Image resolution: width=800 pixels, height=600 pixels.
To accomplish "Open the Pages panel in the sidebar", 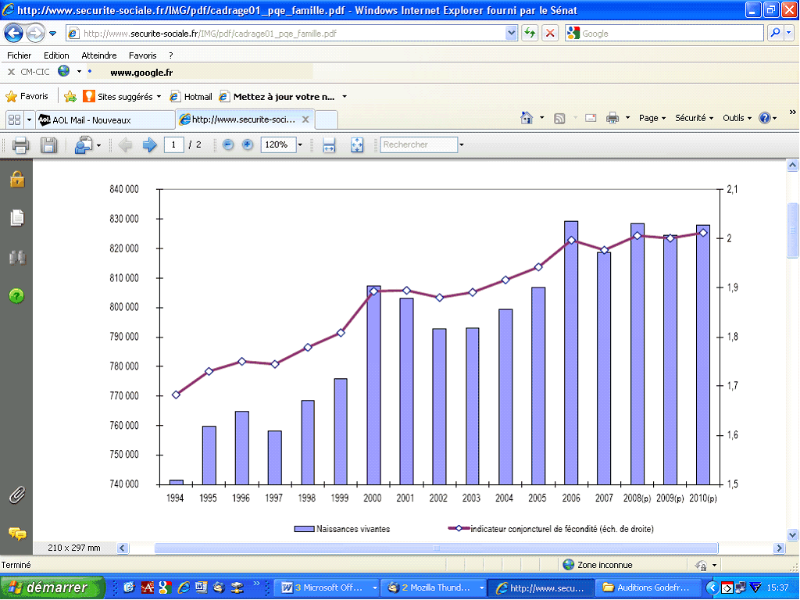I will click(x=17, y=218).
